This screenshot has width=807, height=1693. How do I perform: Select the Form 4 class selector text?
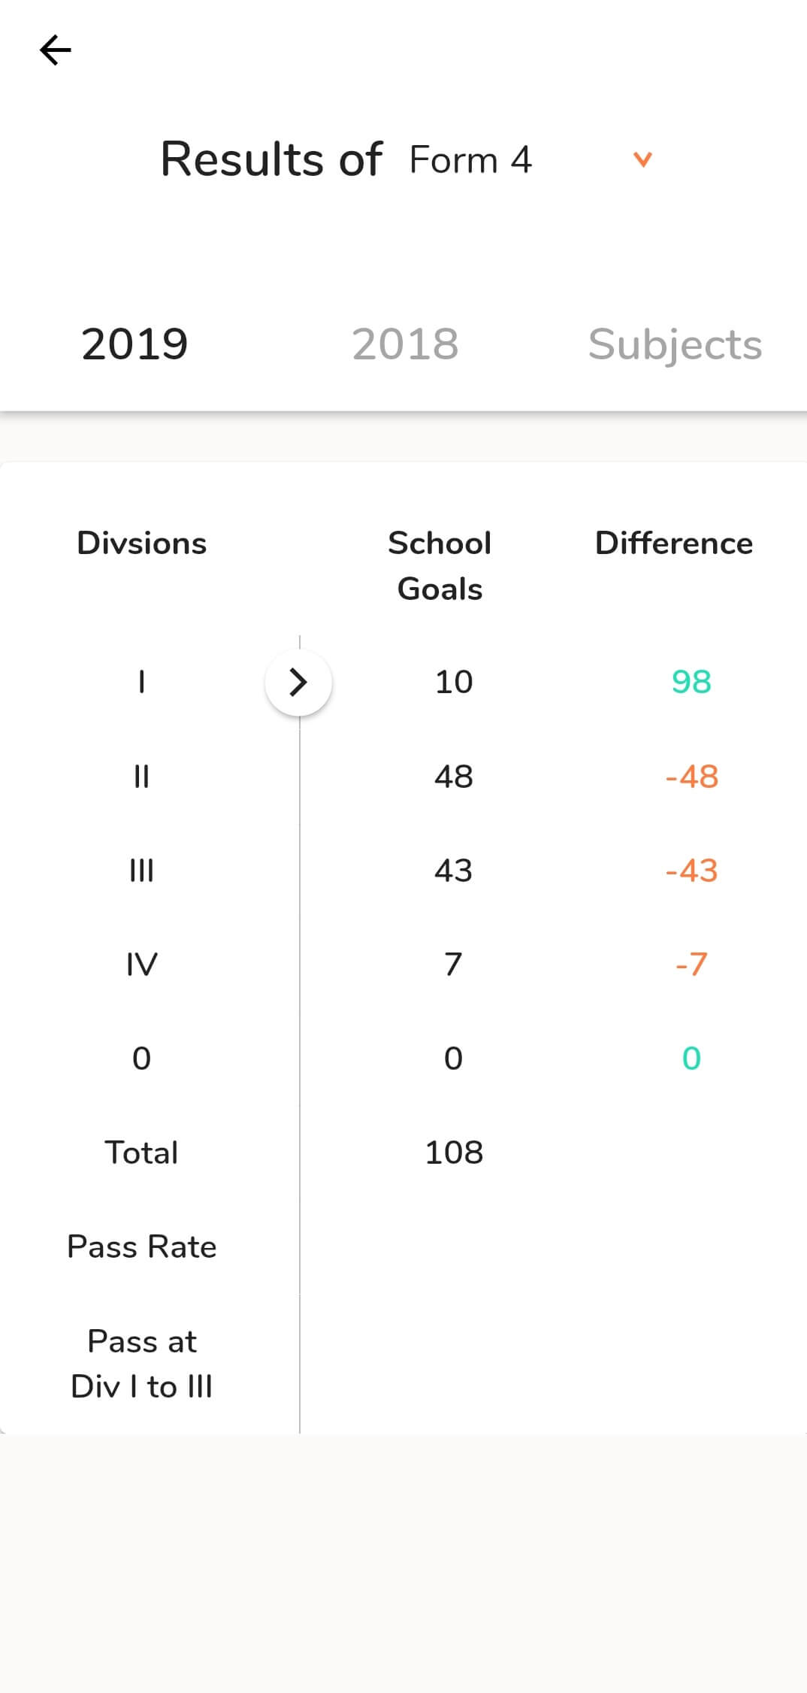click(470, 159)
